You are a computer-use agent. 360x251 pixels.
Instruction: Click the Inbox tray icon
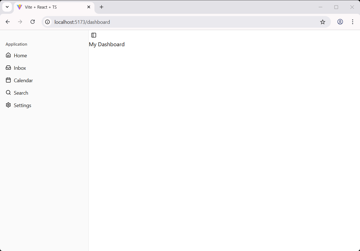[x=8, y=68]
